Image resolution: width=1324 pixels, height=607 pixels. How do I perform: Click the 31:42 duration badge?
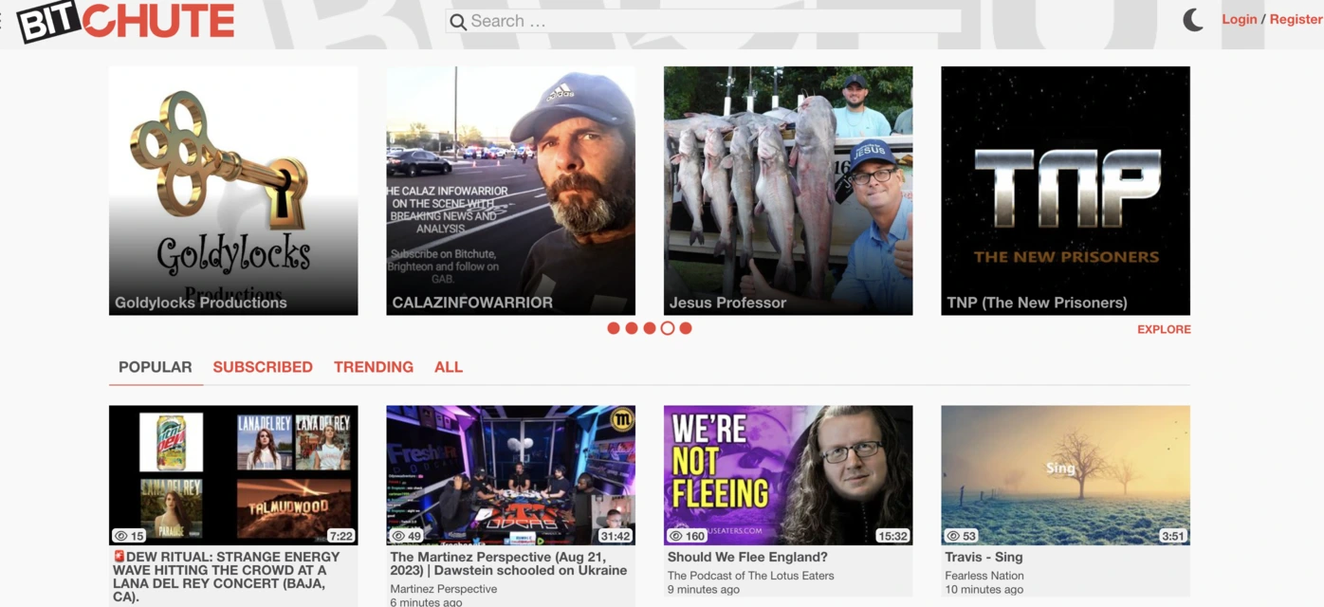point(616,536)
